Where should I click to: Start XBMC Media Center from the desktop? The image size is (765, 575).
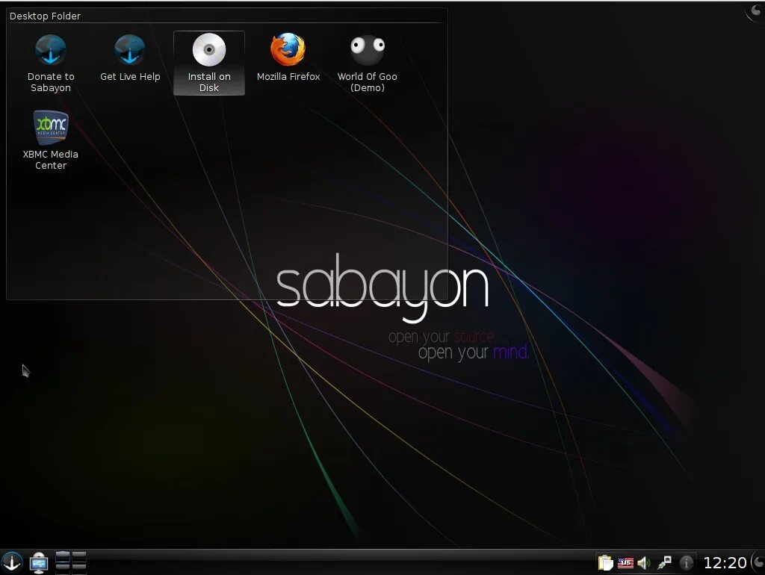coord(51,140)
